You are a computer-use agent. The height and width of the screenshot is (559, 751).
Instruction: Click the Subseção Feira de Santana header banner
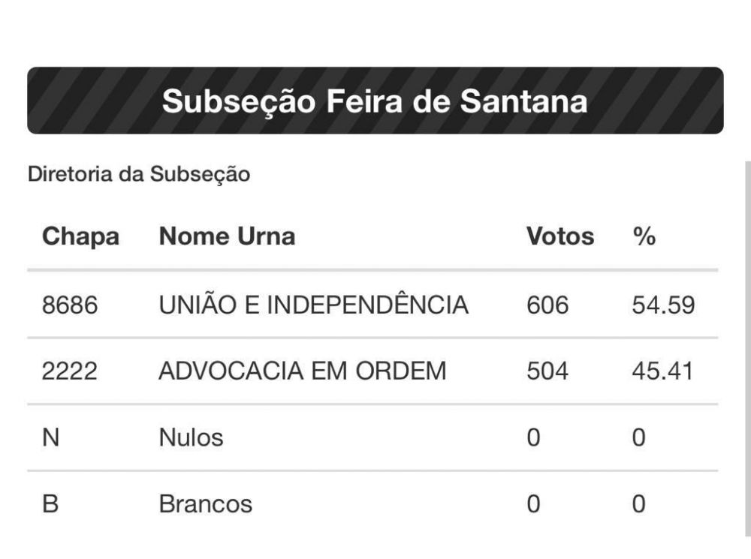[x=375, y=101]
